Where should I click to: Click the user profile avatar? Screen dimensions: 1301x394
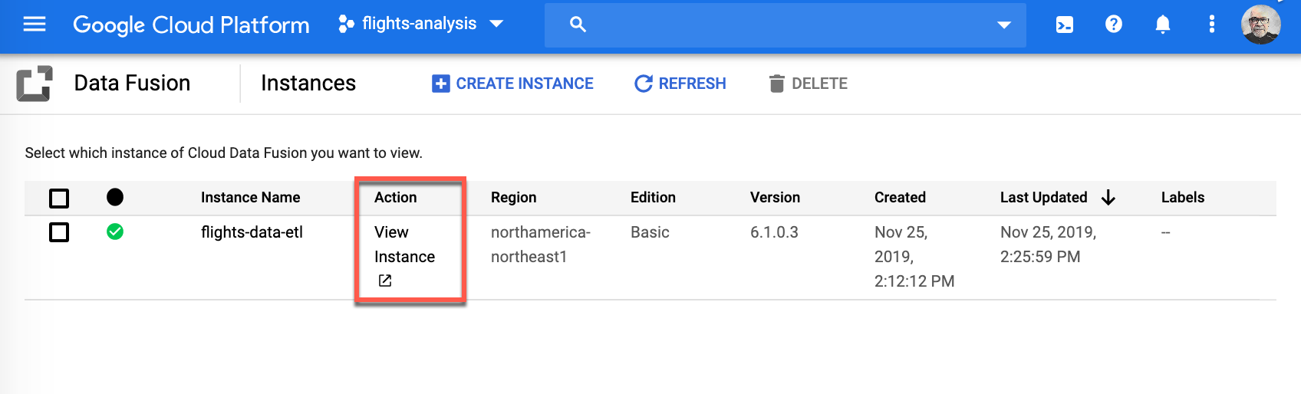[x=1260, y=25]
